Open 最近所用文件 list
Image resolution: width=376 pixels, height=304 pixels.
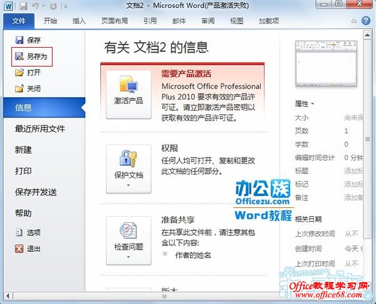[40, 129]
